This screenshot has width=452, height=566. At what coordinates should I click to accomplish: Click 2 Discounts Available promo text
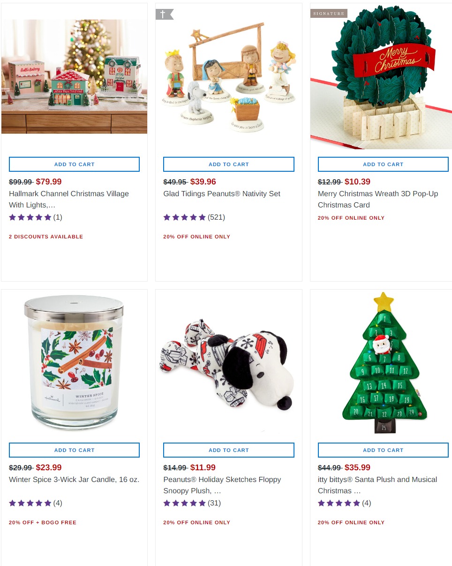click(46, 237)
